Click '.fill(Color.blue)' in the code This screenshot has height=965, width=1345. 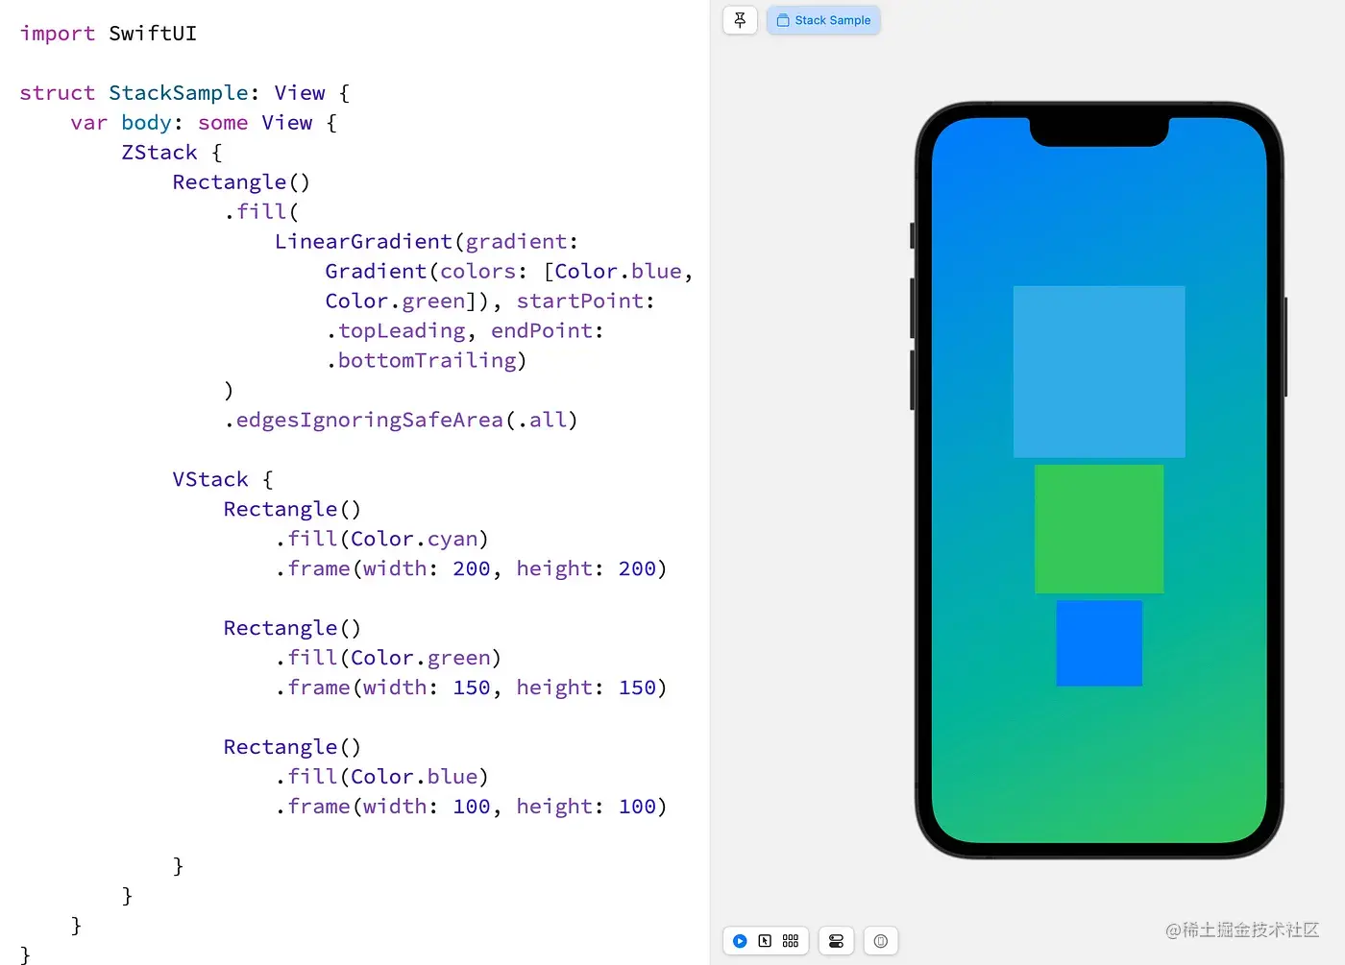382,778
